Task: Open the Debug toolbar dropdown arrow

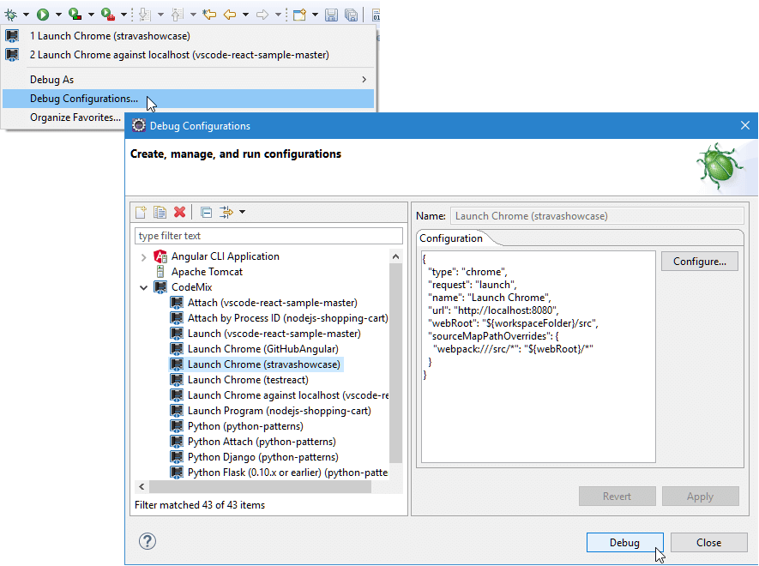Action: click(26, 15)
